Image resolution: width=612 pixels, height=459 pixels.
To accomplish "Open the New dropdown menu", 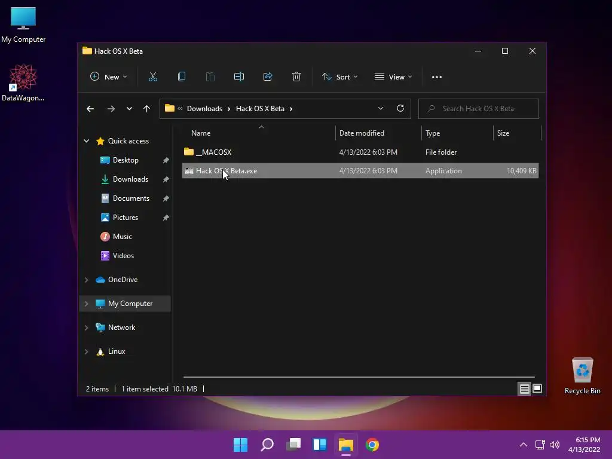I will 108,77.
